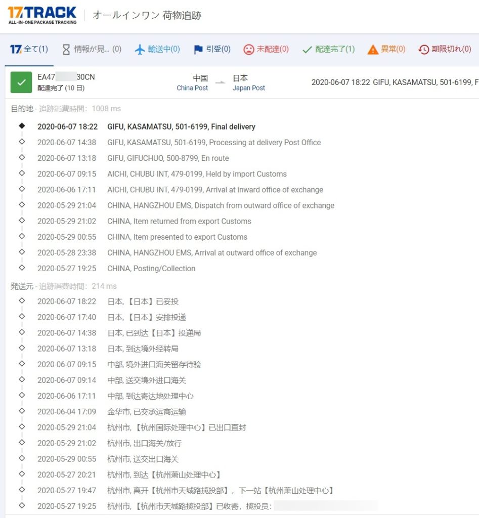The image size is (479, 518).
Task: Select the green checkmark 配達完了 icon
Action: [308, 49]
